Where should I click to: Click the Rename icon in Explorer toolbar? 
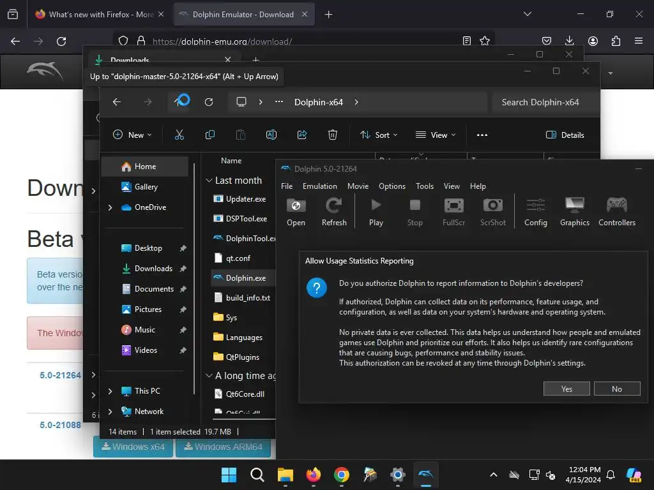coord(271,135)
